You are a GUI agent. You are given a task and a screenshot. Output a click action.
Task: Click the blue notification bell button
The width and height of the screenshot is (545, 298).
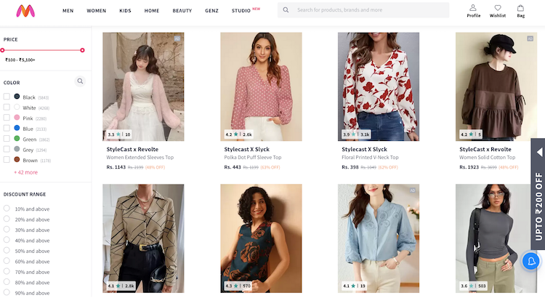tap(531, 261)
